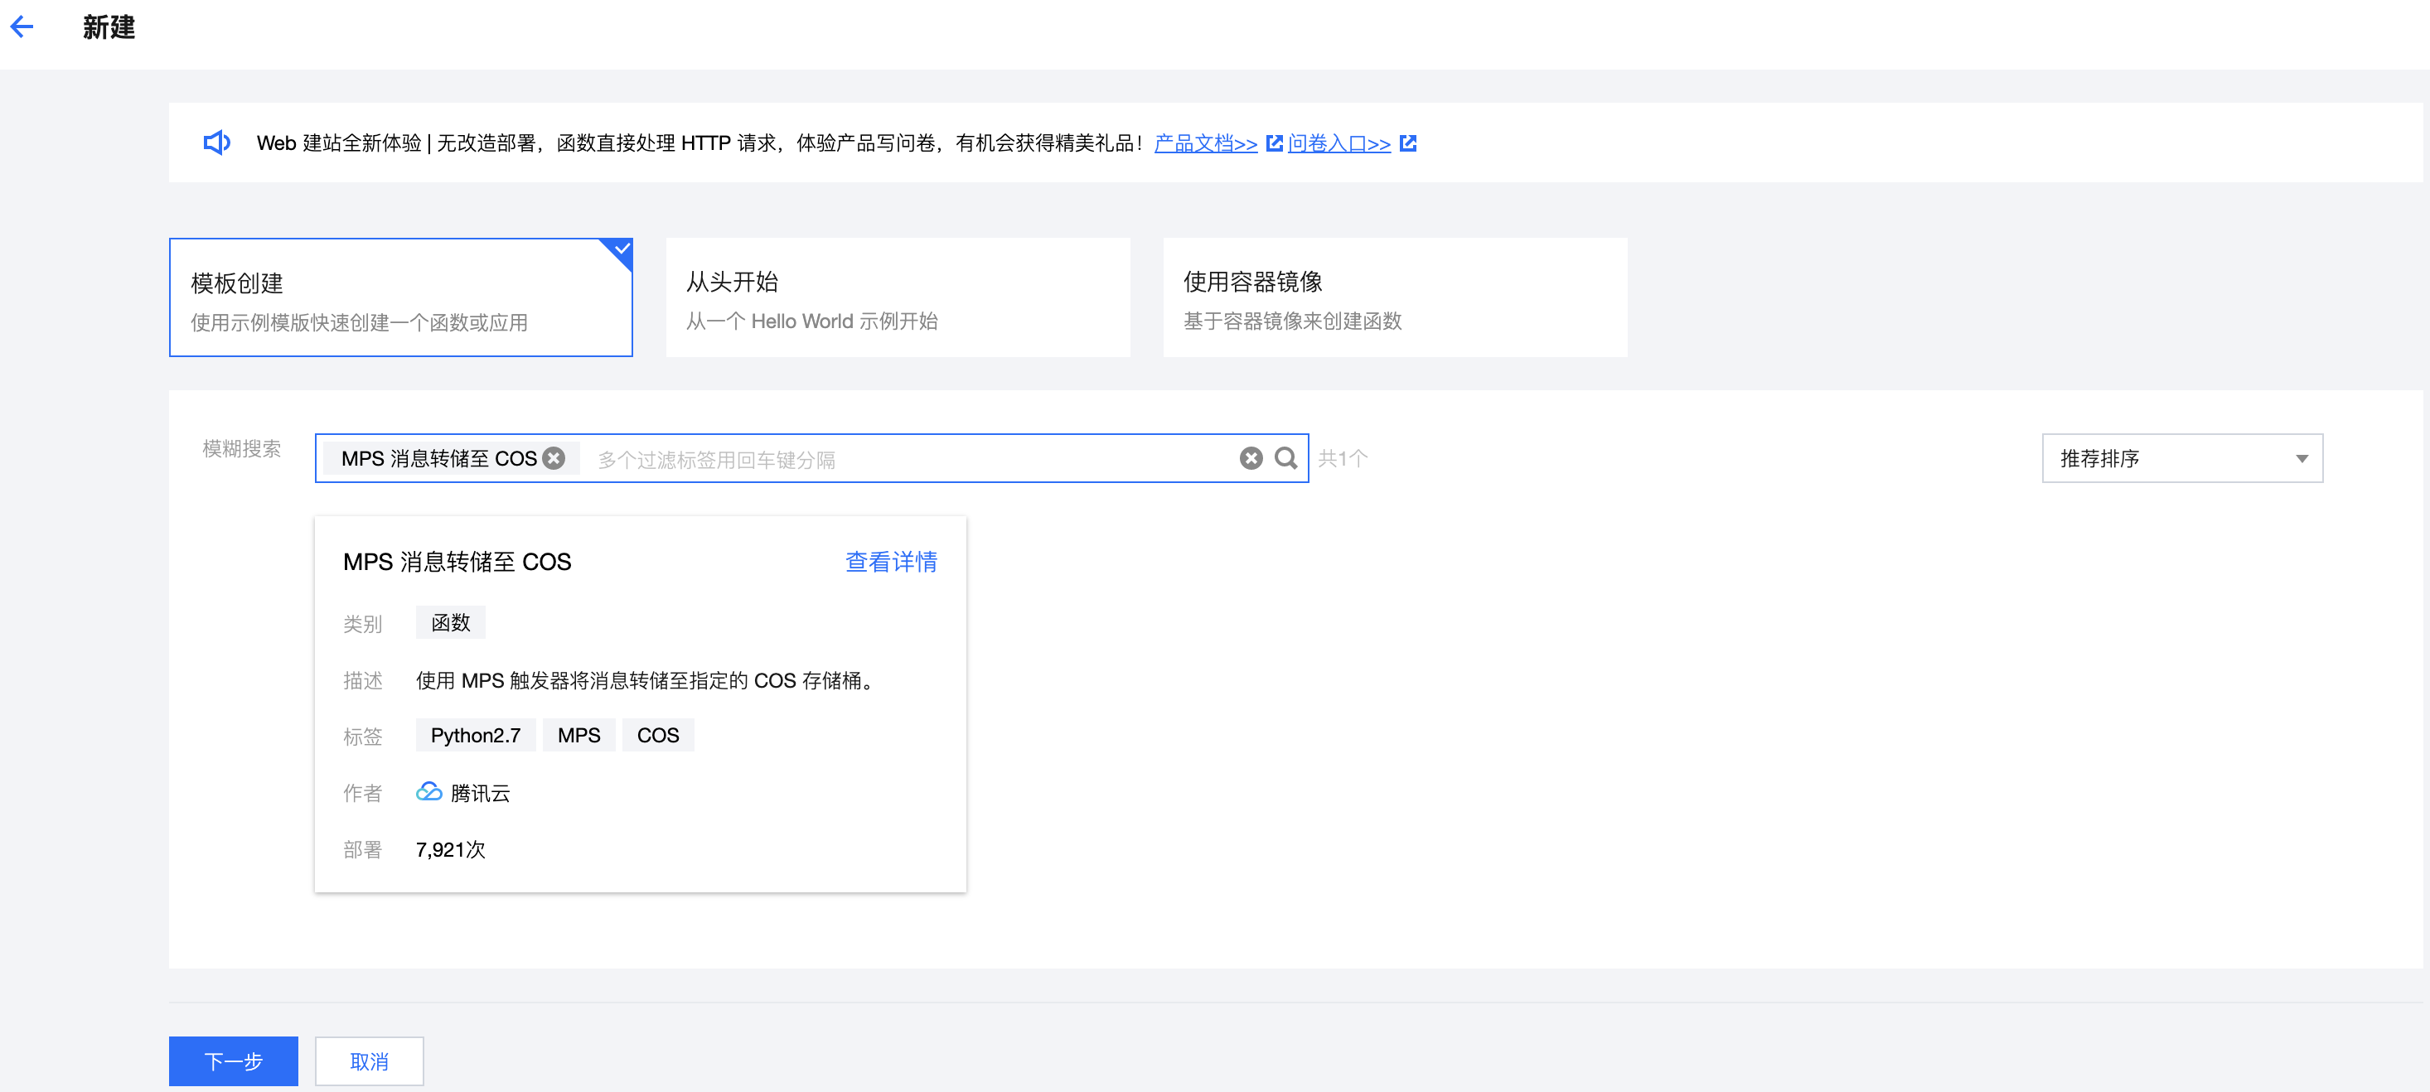Screen dimensions: 2430x1092
Task: Click the MPS tag in the card
Action: coord(578,736)
